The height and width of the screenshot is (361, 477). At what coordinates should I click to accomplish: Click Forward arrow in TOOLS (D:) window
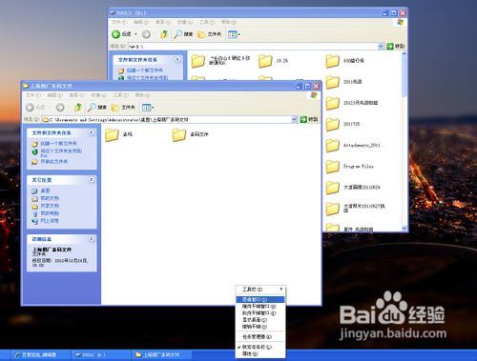(146, 34)
